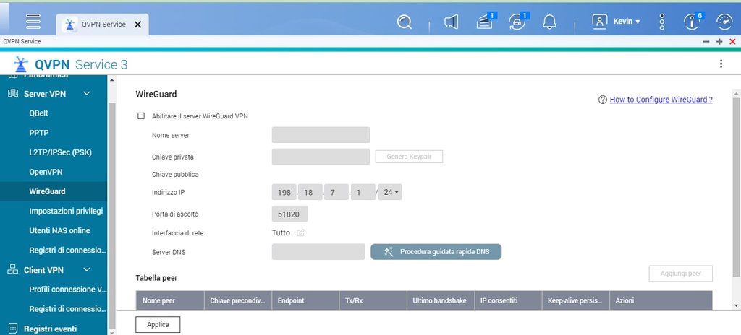This screenshot has width=741, height=335.
Task: Click the second IP octet 18
Action: (x=310, y=192)
